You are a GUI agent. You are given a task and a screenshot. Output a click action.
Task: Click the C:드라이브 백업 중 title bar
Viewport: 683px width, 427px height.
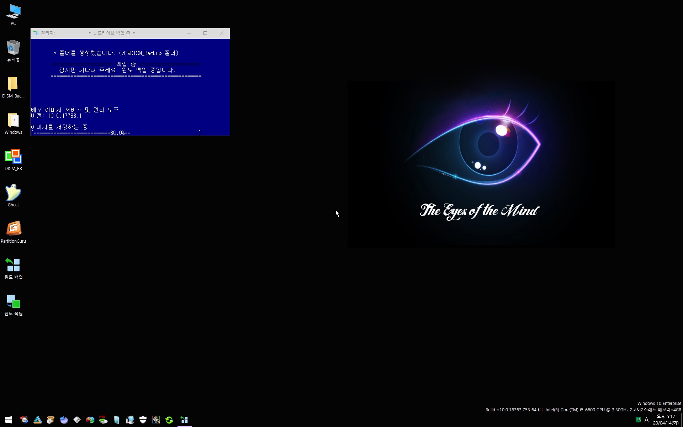(x=112, y=33)
